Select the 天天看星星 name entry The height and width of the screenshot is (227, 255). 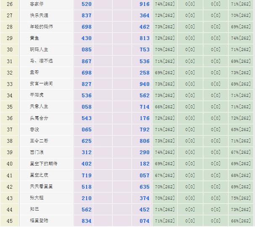[41, 187]
